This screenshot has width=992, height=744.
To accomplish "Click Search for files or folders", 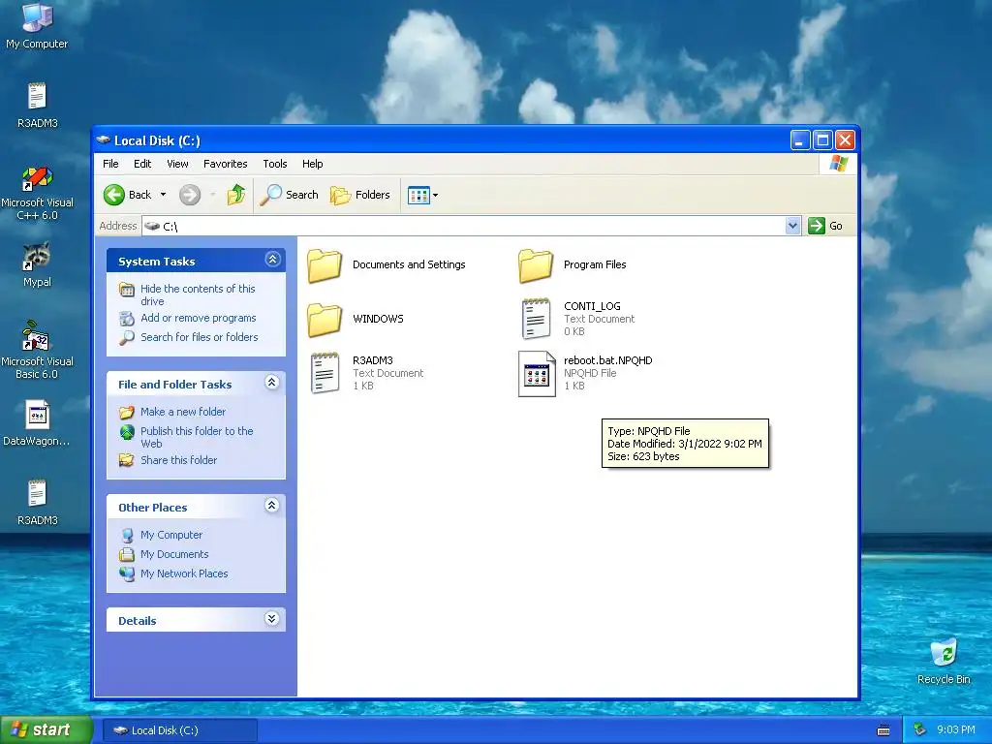I will [200, 337].
